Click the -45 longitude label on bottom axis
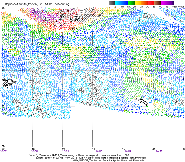 click(92, 149)
